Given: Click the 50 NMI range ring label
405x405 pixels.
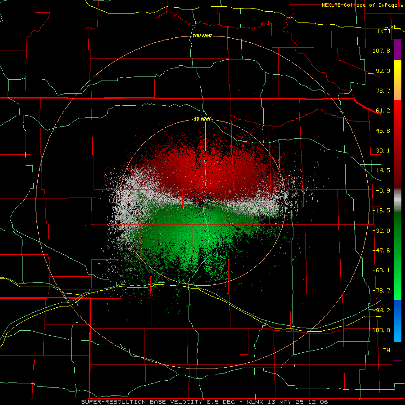Looking at the screenshot, I should 202,119.
